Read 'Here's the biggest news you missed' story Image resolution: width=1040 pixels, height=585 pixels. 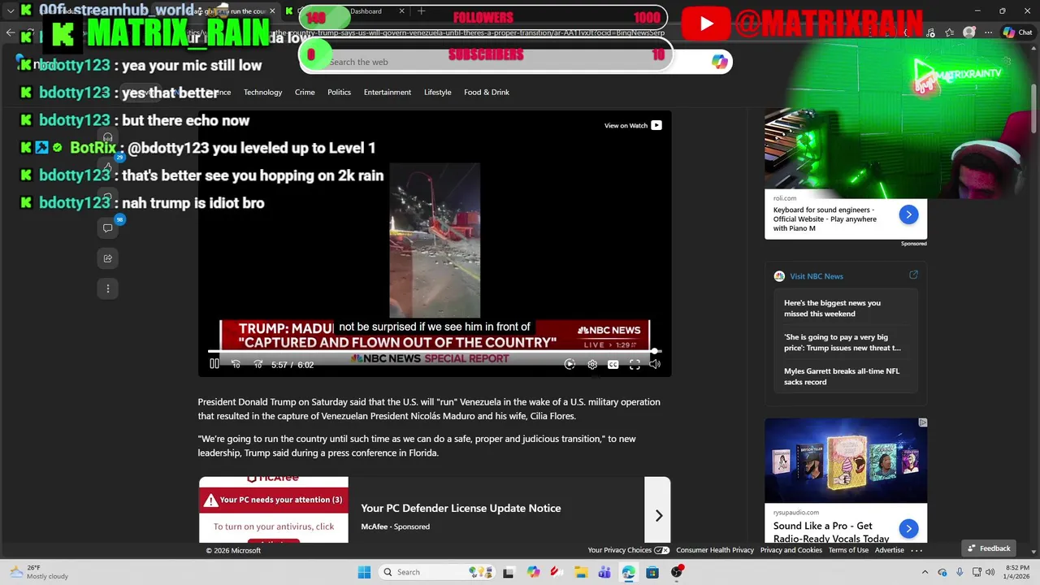(832, 308)
